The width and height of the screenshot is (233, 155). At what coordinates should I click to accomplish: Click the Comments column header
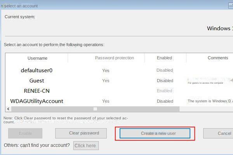click(210, 58)
